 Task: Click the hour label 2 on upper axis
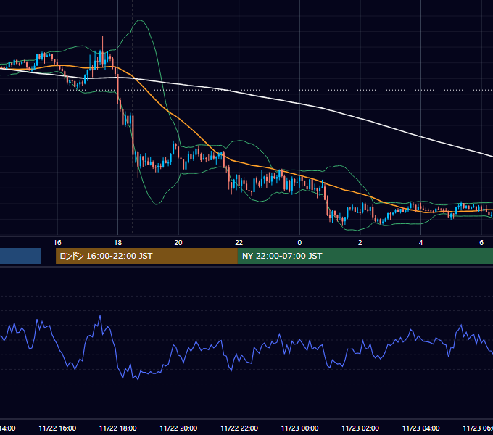tap(360, 243)
